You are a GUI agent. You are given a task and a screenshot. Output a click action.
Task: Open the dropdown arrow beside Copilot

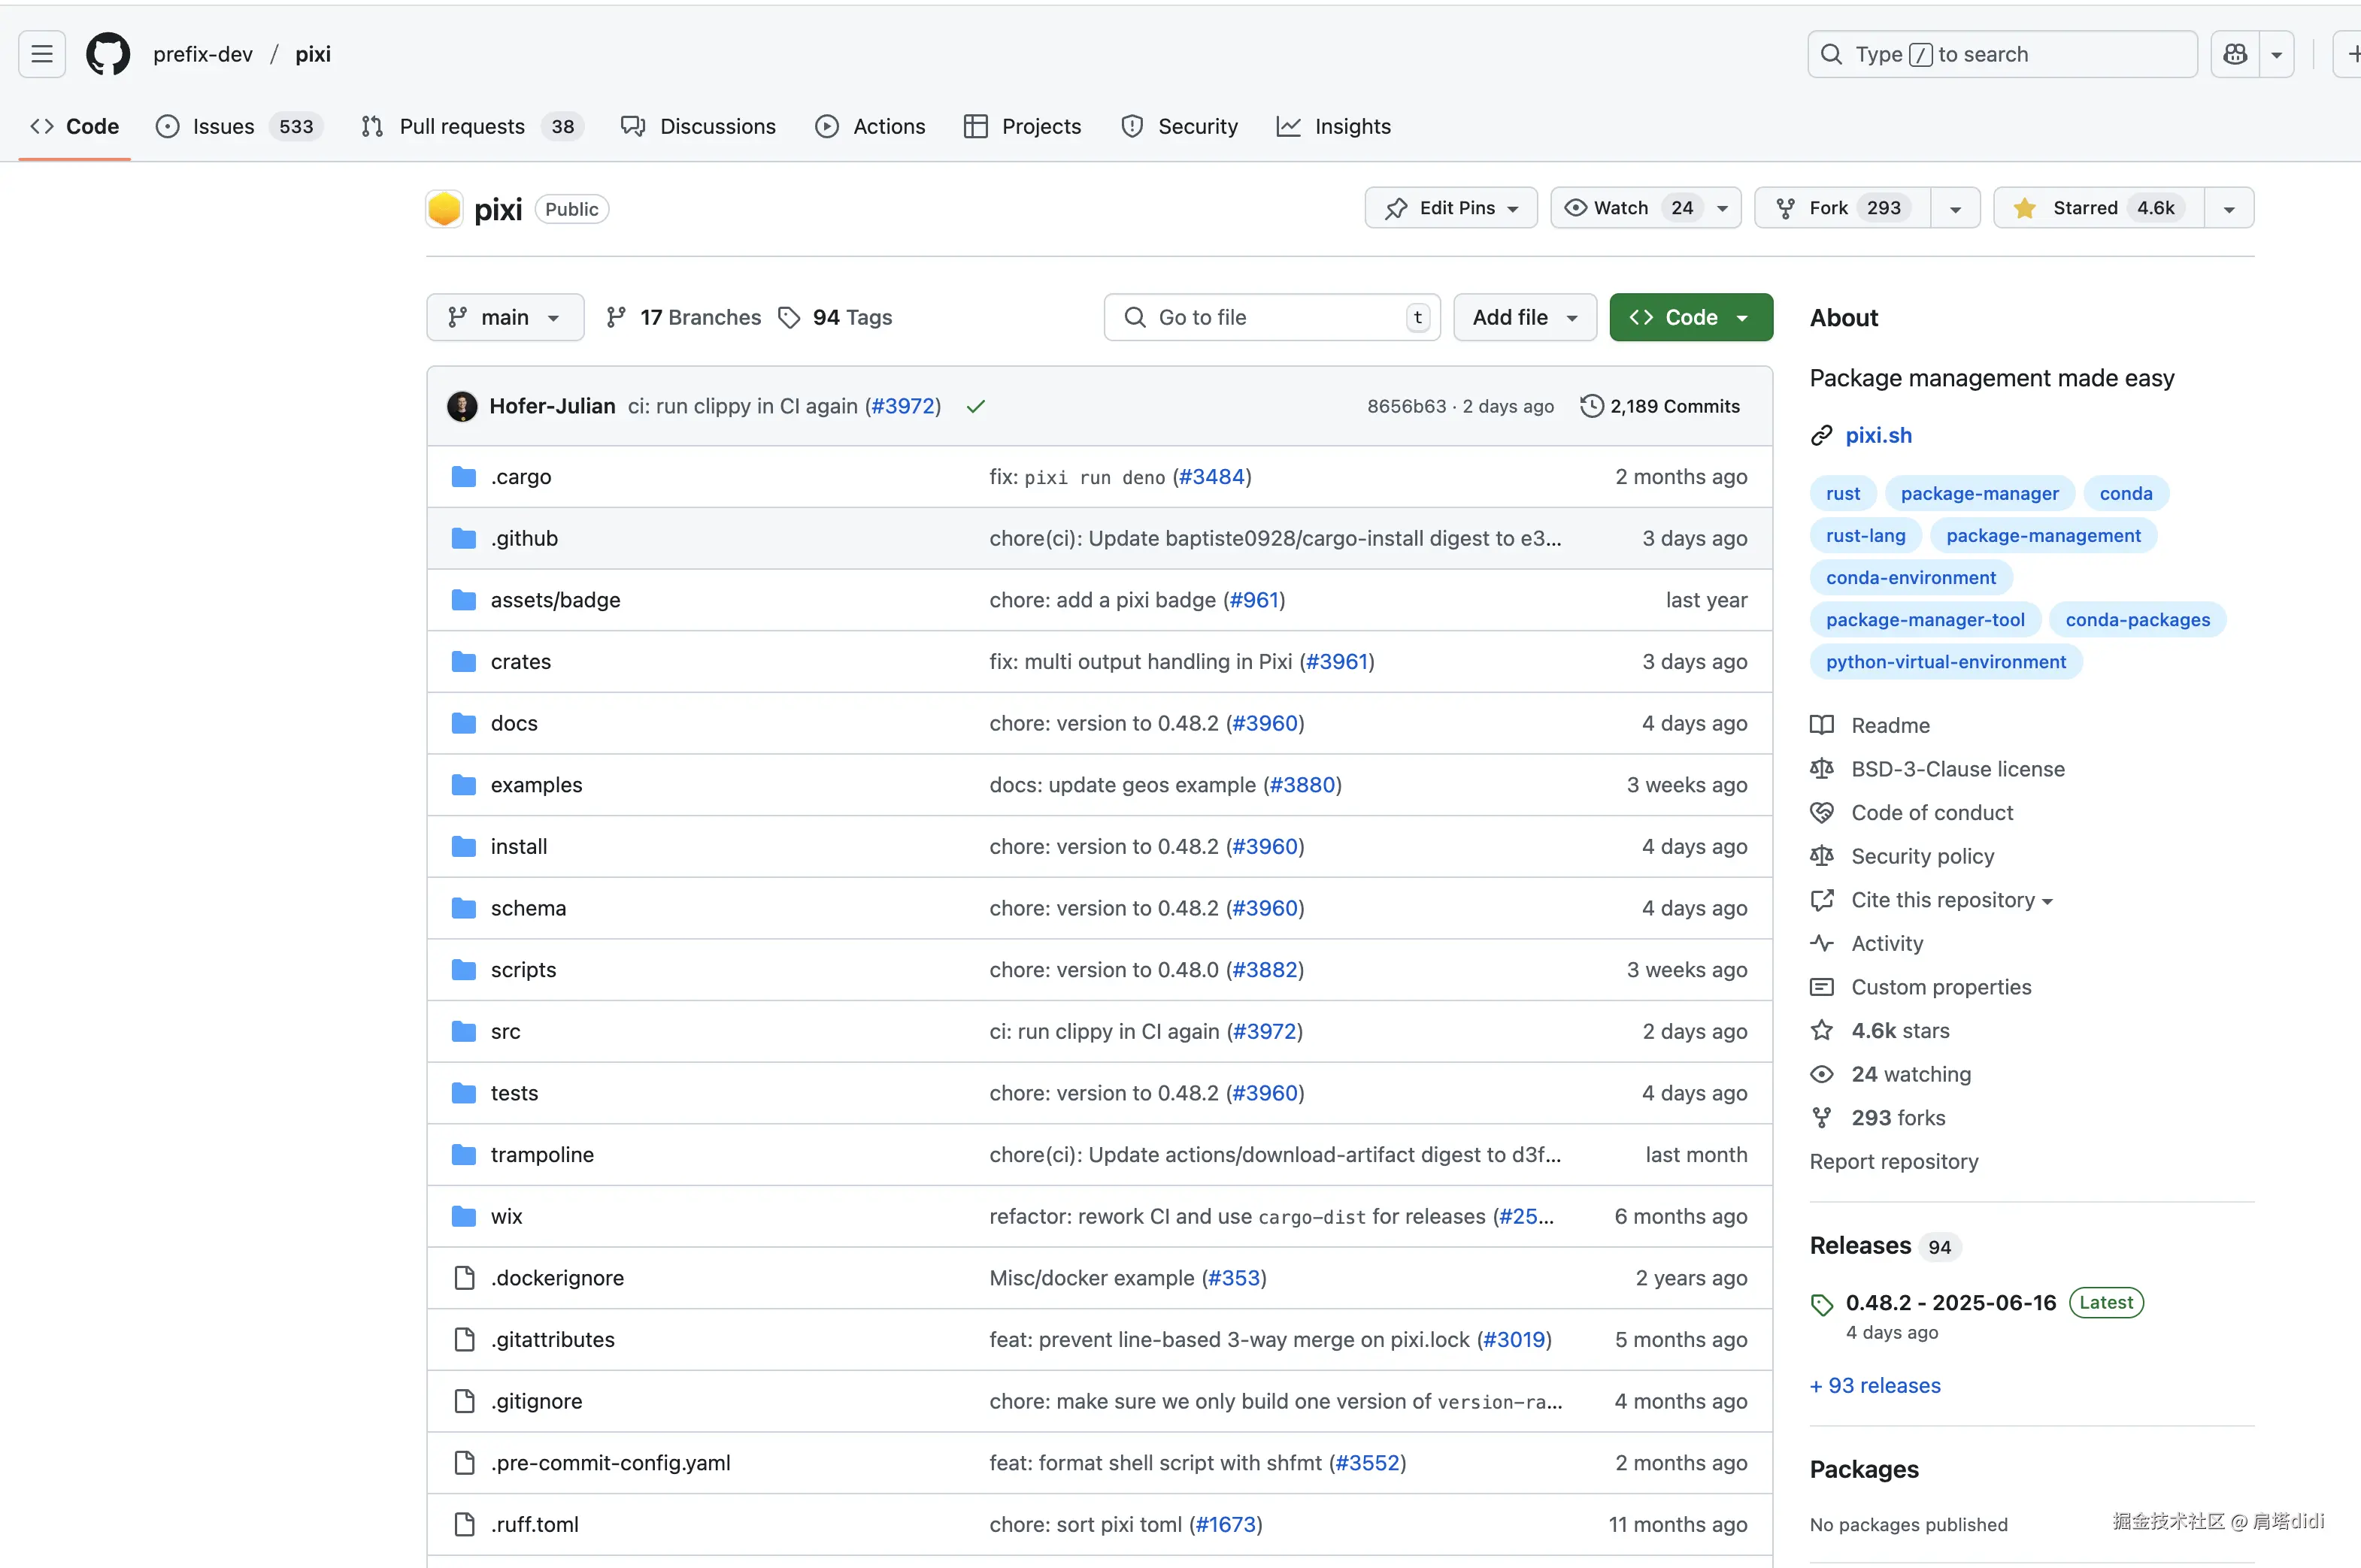pyautogui.click(x=2276, y=54)
